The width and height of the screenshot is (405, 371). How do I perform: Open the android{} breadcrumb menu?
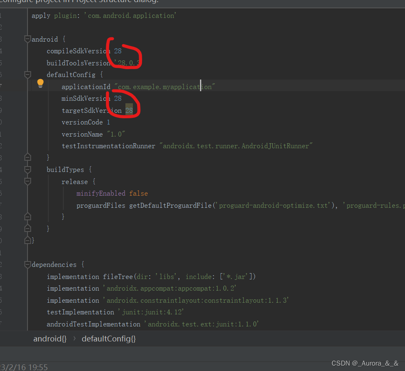coord(50,339)
